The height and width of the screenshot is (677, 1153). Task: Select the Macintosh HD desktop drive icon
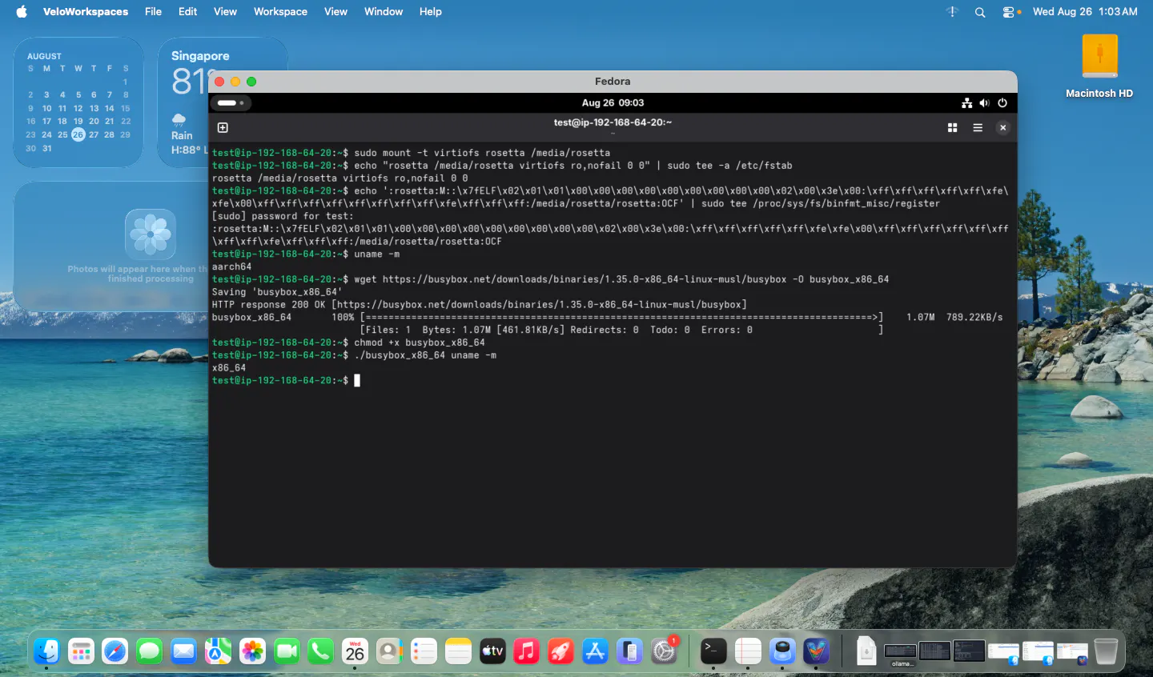tap(1099, 67)
